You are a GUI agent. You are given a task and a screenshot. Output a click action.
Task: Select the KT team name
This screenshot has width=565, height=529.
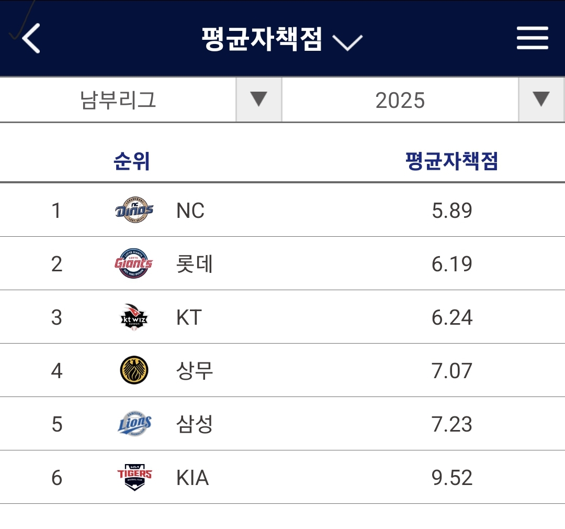click(x=189, y=317)
